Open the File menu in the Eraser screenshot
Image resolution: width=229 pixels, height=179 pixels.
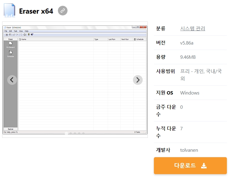click(6, 31)
